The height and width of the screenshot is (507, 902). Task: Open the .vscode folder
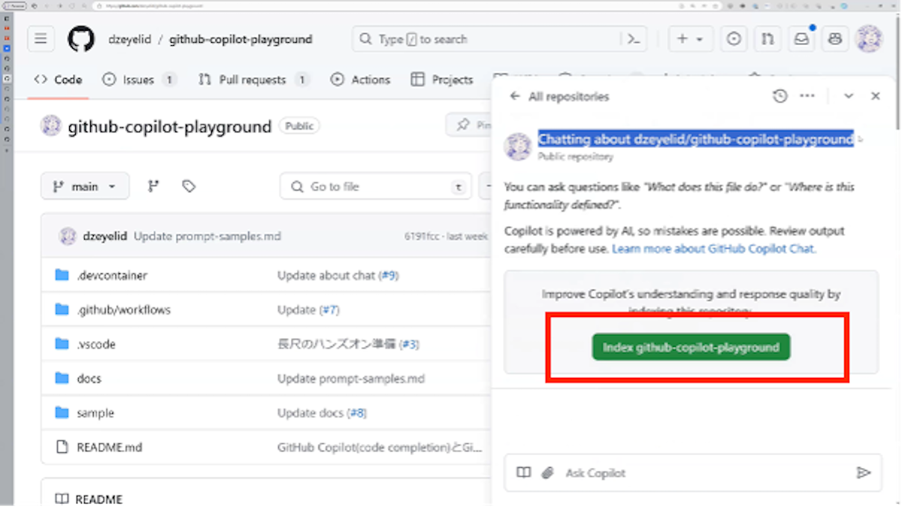[95, 344]
